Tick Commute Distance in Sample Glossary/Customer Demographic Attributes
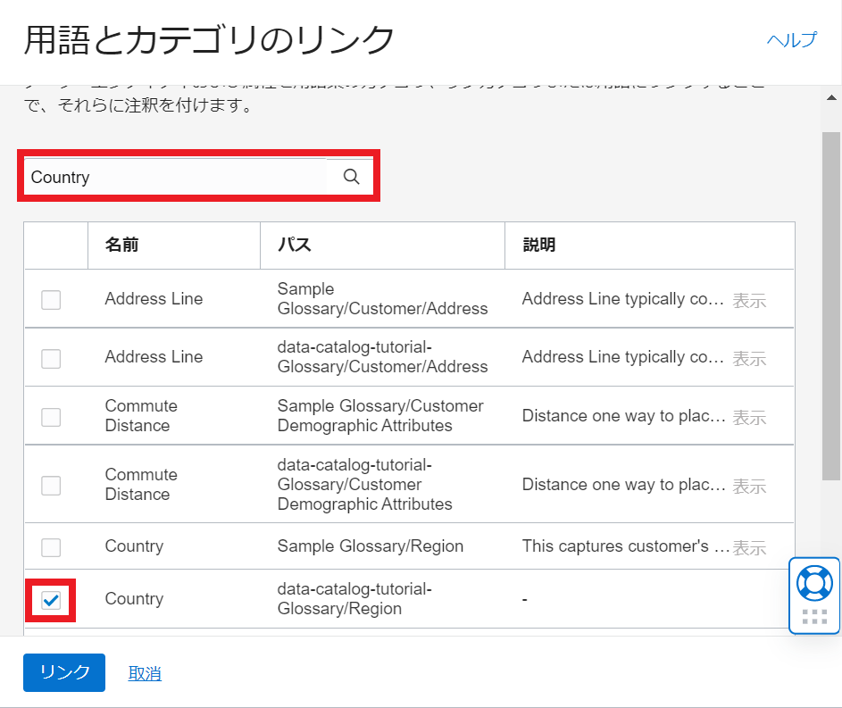 pyautogui.click(x=51, y=417)
